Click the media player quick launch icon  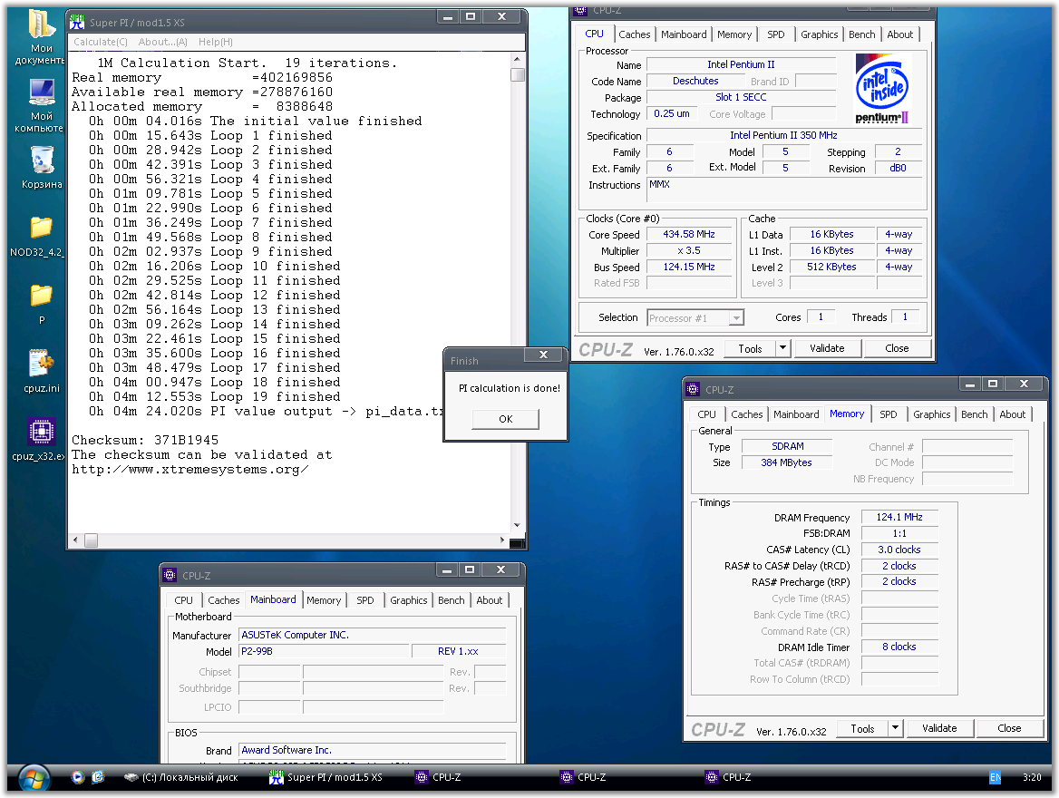[78, 777]
